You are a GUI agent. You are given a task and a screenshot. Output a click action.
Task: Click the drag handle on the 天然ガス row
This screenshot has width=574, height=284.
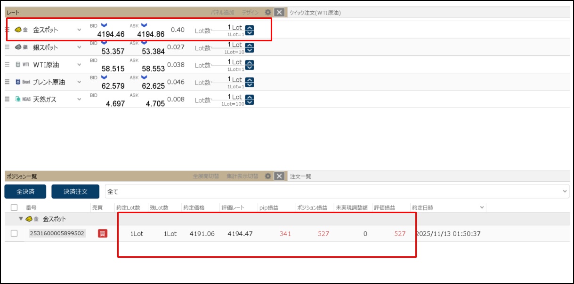(7, 99)
